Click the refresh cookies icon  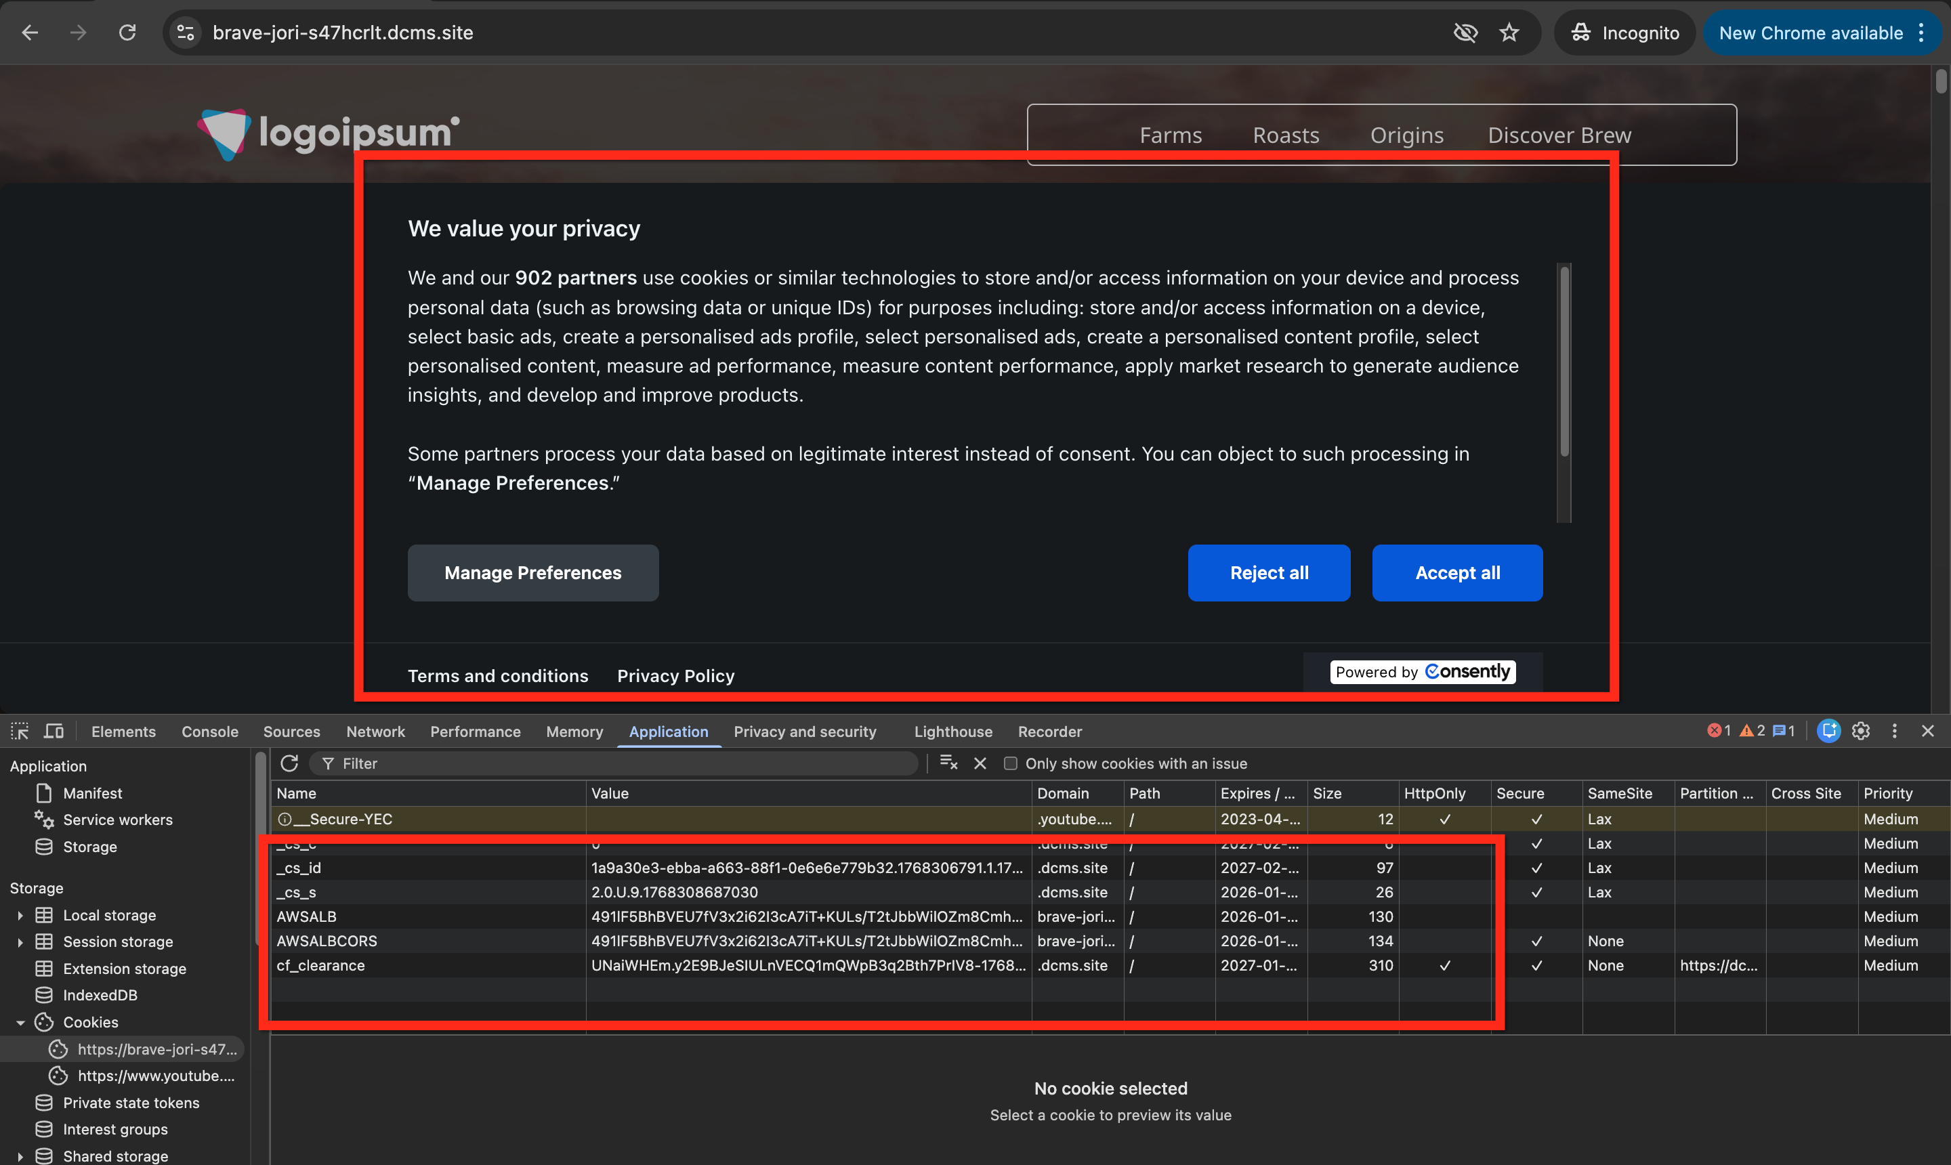tap(289, 763)
